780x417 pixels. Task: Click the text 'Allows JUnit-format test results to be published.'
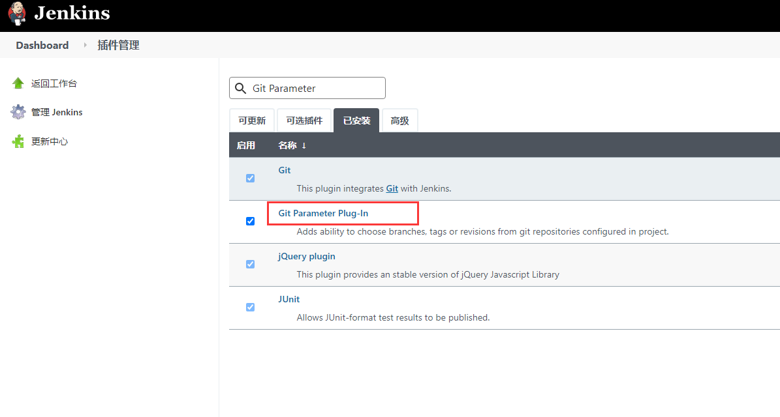[394, 318]
